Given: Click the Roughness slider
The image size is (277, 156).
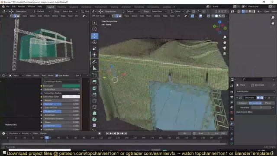Looking at the screenshot, I should tap(61, 111).
